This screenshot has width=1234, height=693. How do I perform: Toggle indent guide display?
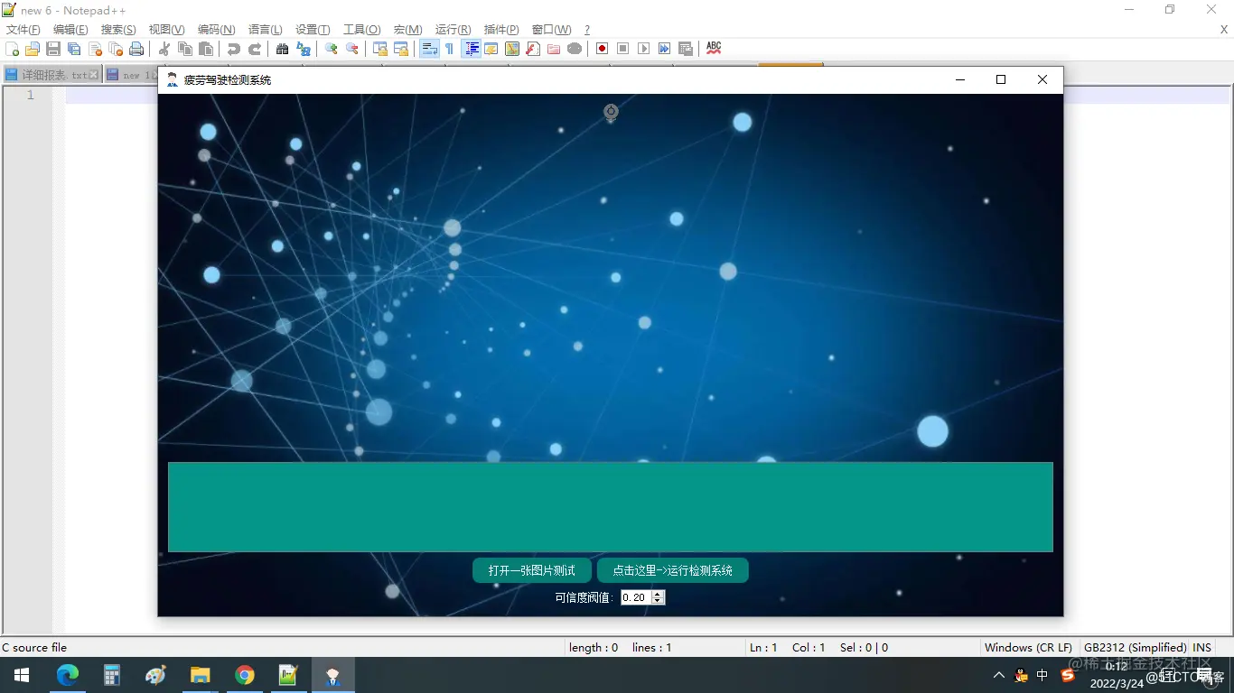coord(471,49)
